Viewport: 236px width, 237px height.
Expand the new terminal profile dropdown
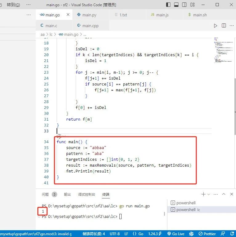coord(209,194)
